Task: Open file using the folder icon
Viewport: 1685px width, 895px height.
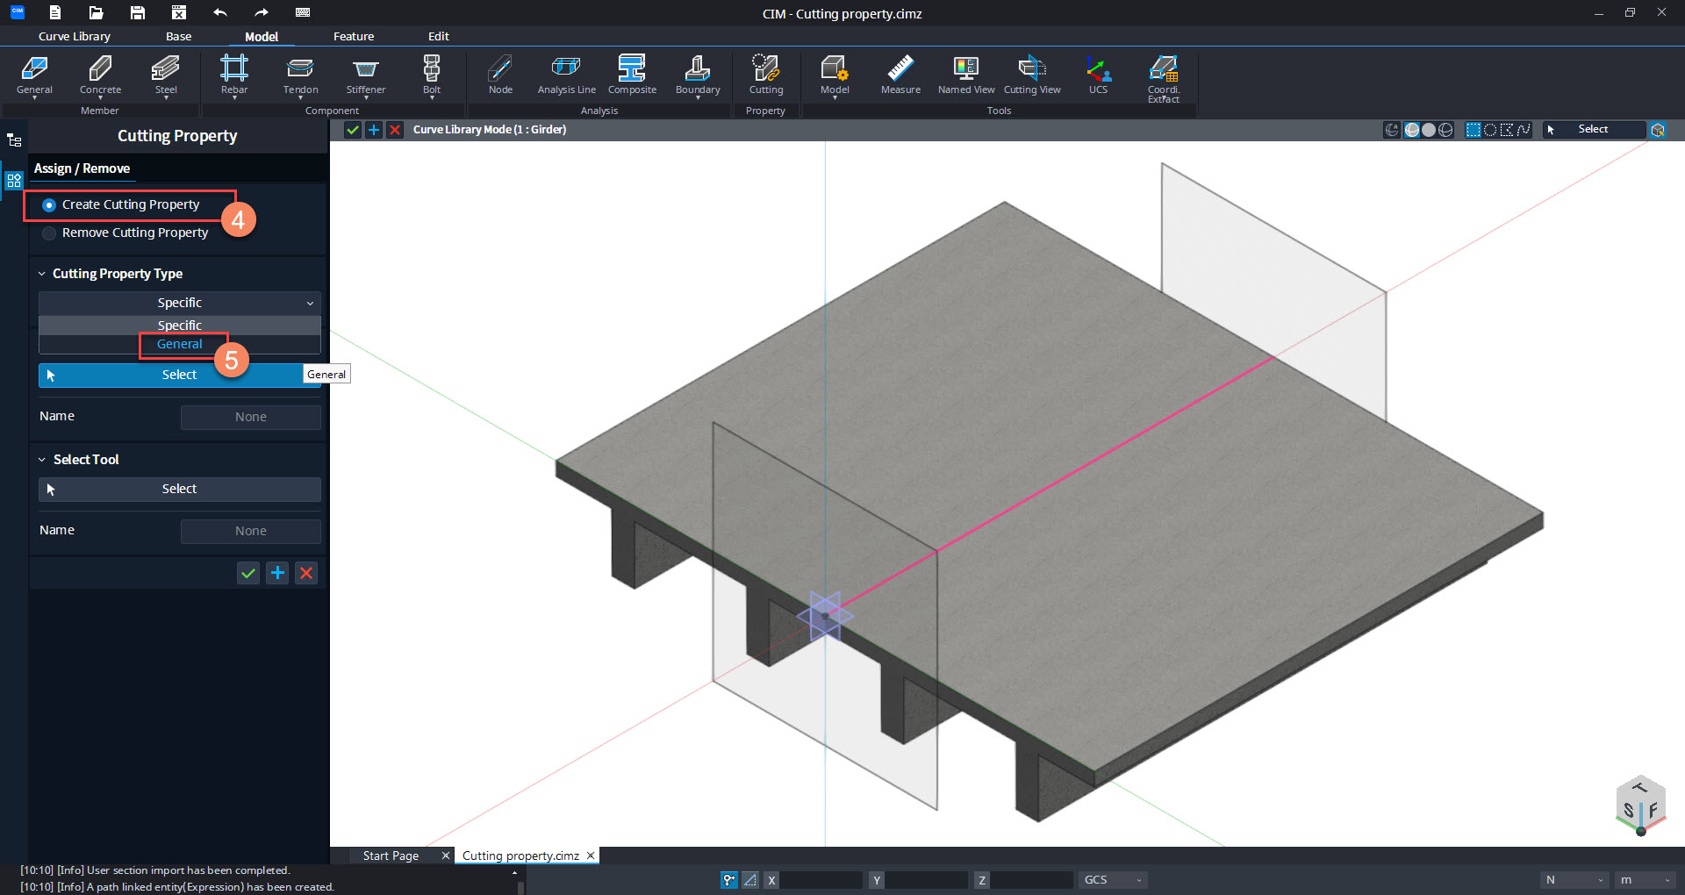Action: pos(96,12)
